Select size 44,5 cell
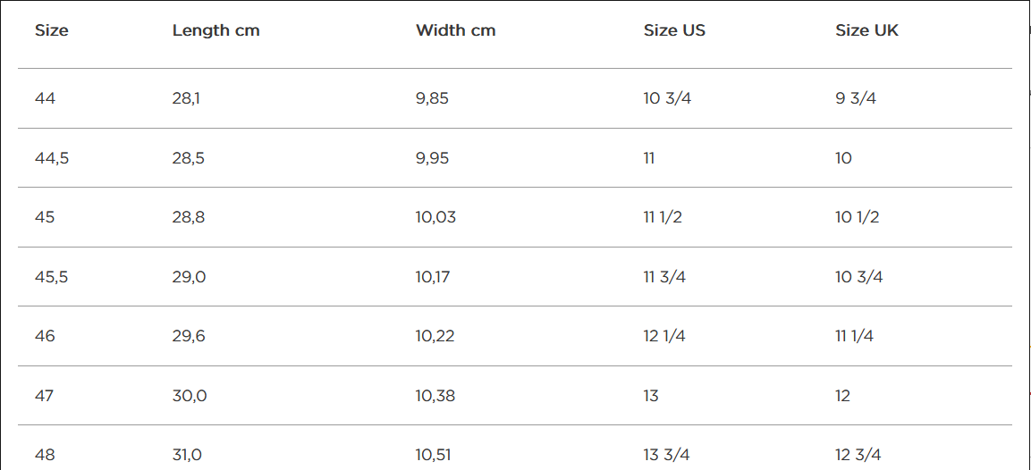The height and width of the screenshot is (470, 1031). pos(51,158)
